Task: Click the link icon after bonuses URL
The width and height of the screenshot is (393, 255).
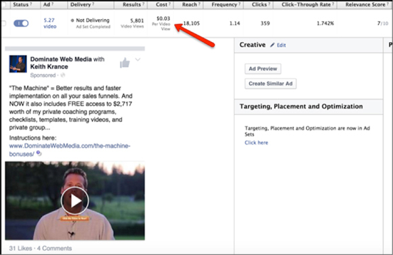Action: pos(39,153)
